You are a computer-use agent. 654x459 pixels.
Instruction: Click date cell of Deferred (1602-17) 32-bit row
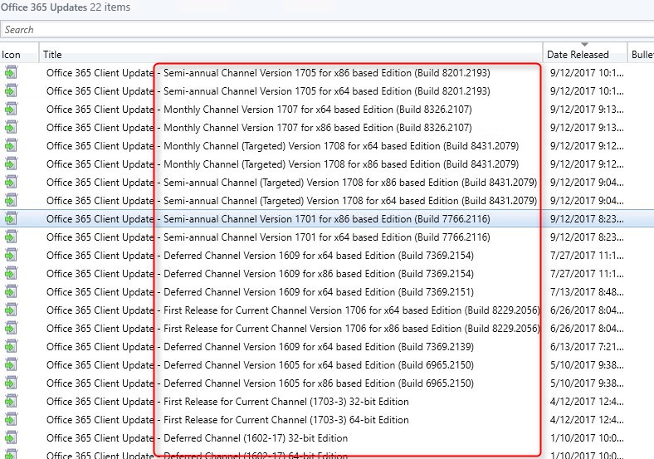tap(587, 438)
